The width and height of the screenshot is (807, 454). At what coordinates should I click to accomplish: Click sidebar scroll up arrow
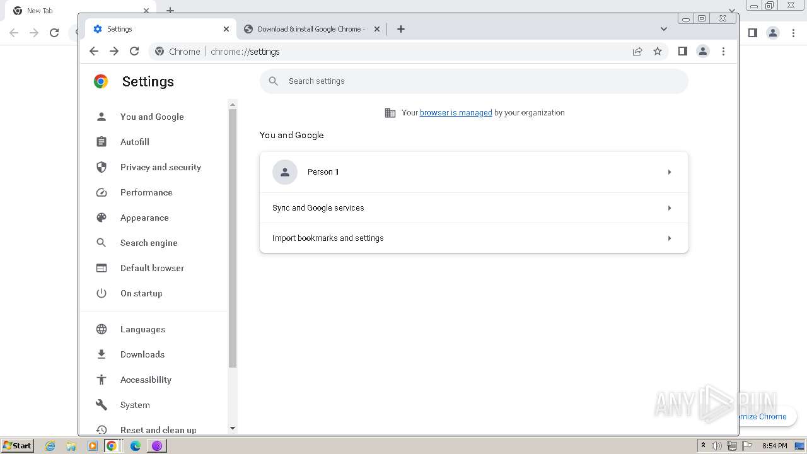tap(232, 105)
